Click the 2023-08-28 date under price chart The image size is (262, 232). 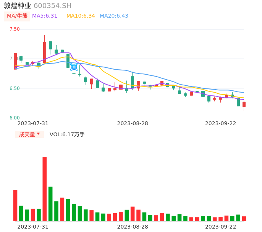133,123
